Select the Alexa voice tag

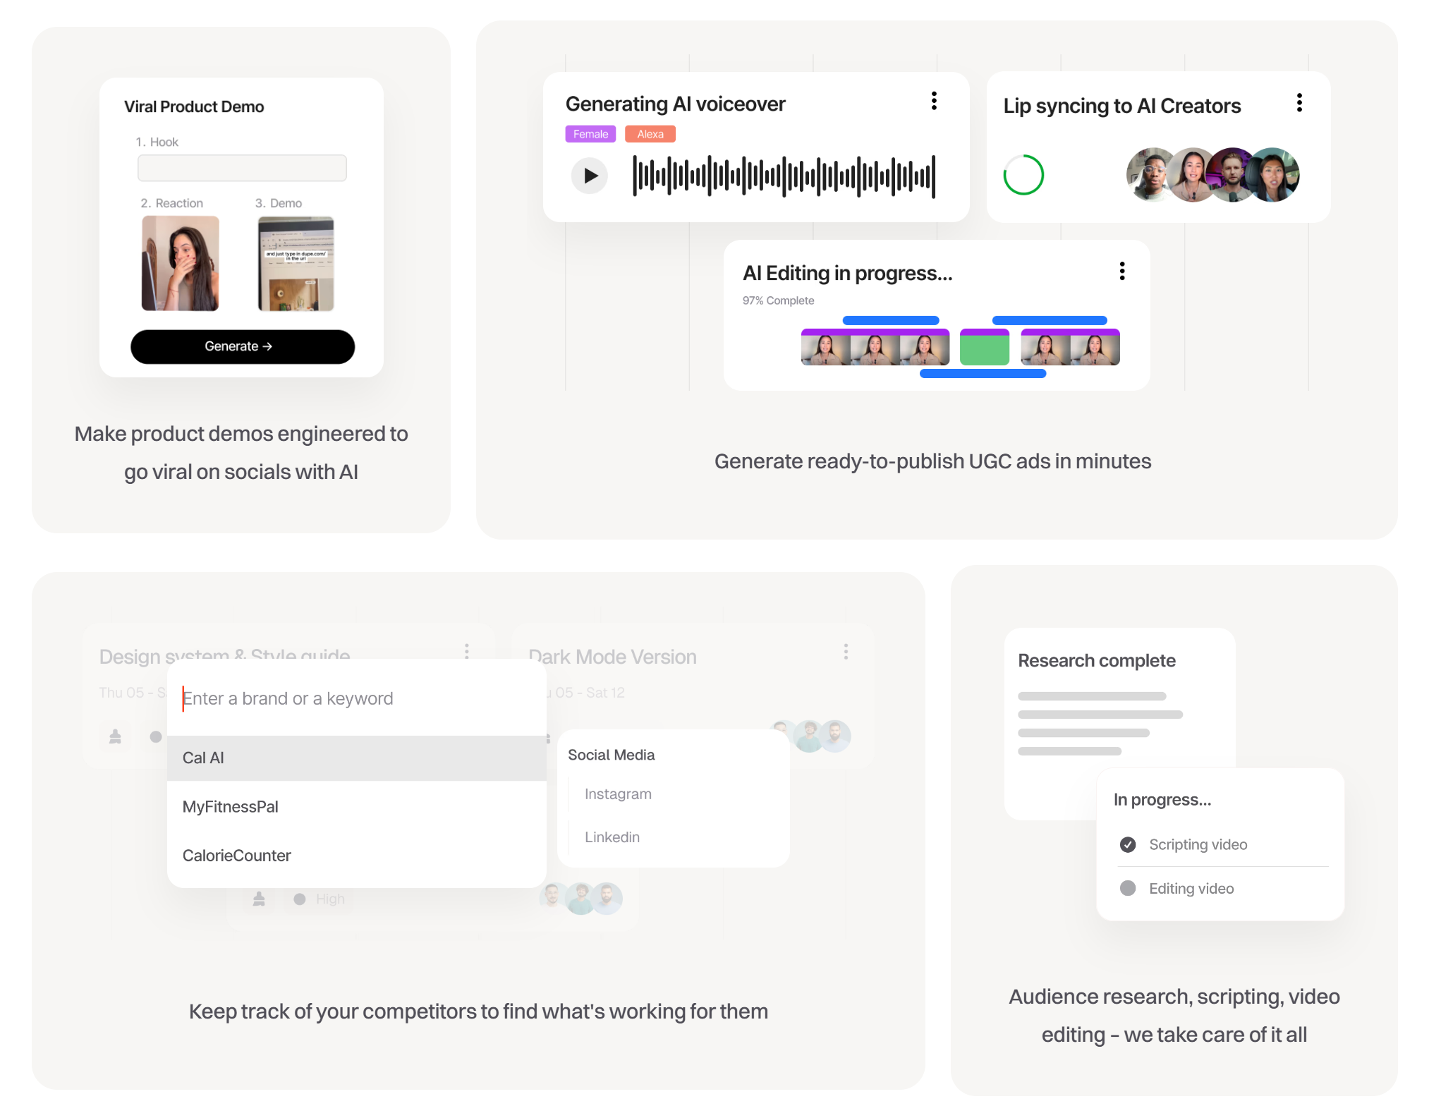650,134
